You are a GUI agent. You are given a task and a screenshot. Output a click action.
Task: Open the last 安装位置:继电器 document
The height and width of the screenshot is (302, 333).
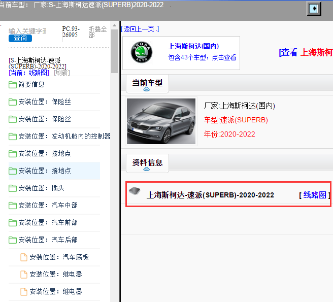pyautogui.click(x=56, y=291)
